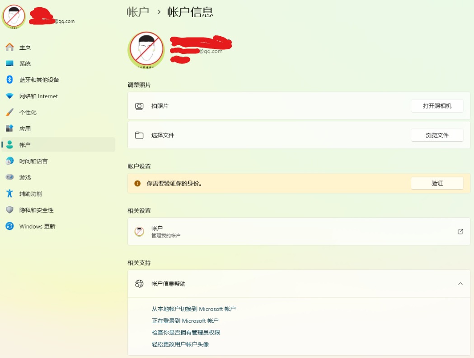
Task: Click the shield icon beside 隐私和安全性
Action: click(9, 210)
